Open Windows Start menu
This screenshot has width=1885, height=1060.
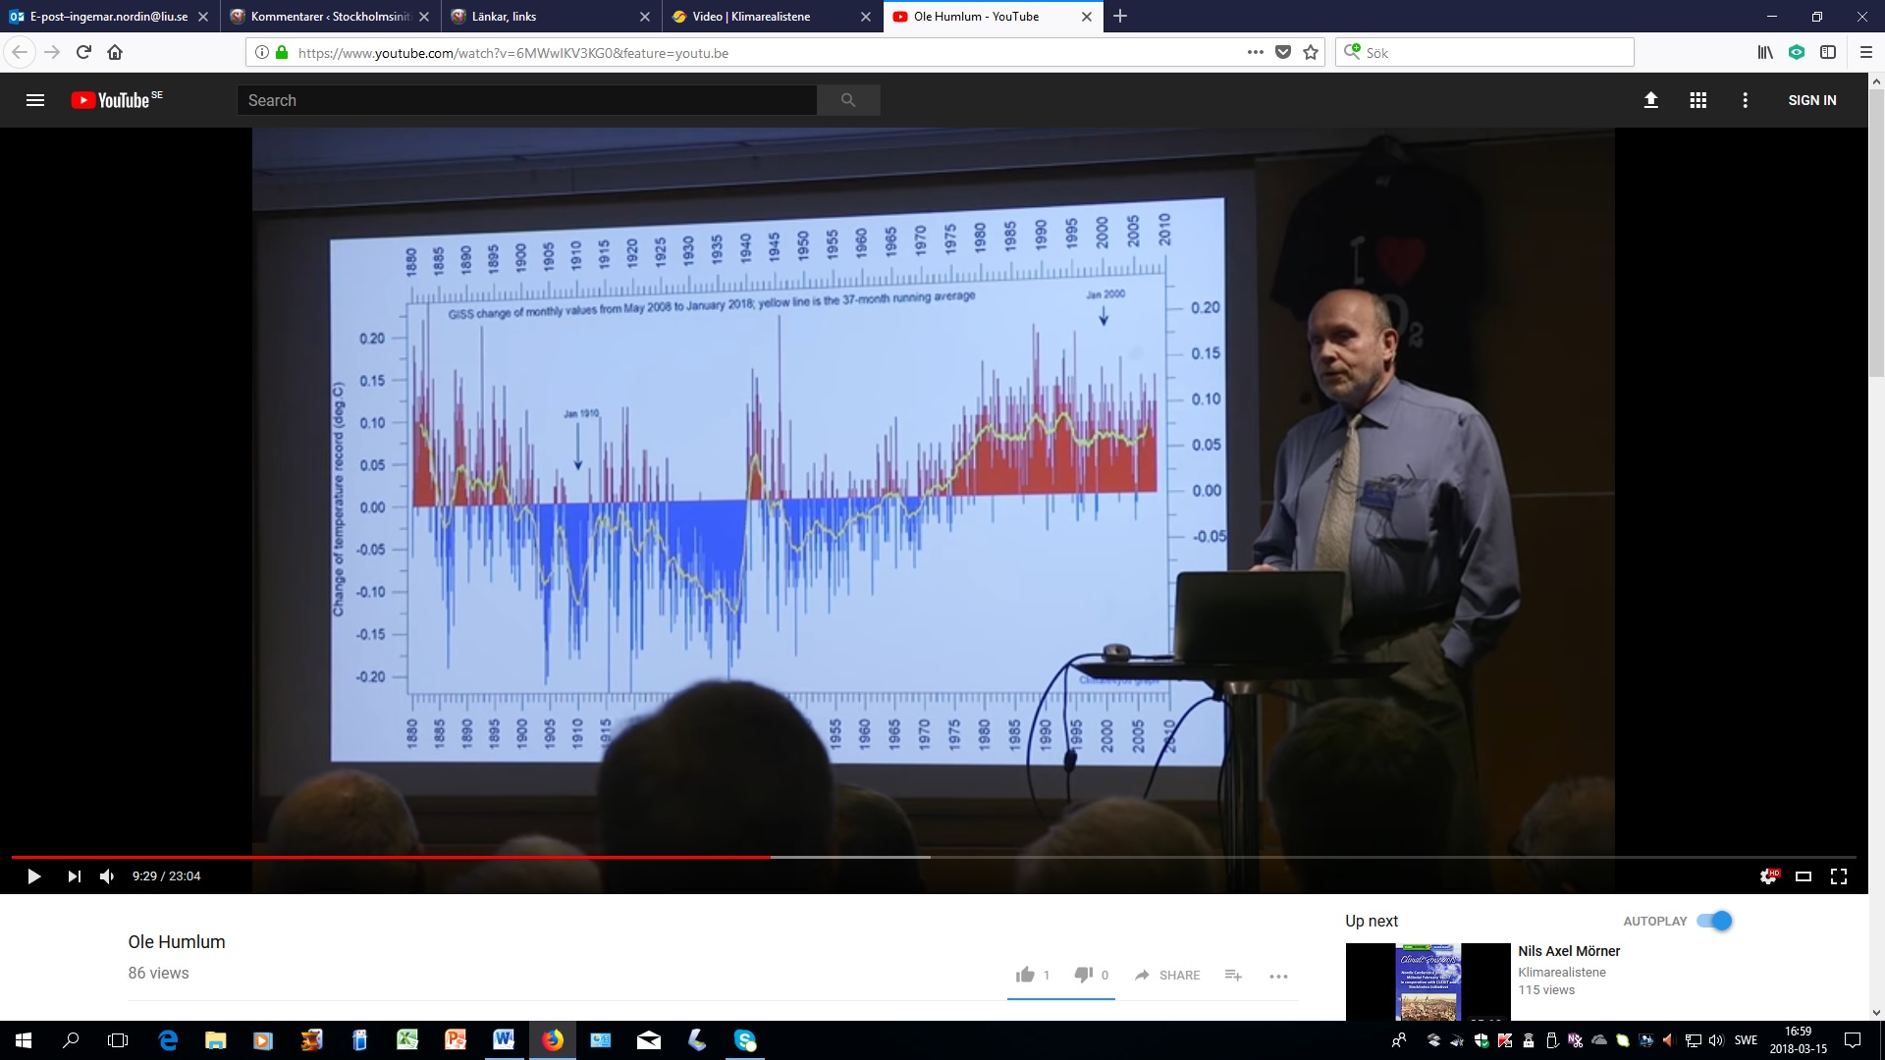pyautogui.click(x=24, y=1040)
